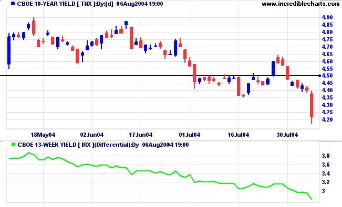The height and width of the screenshot is (207, 342).
Task: Click the 4.70 yield axis value
Action: (327, 47)
